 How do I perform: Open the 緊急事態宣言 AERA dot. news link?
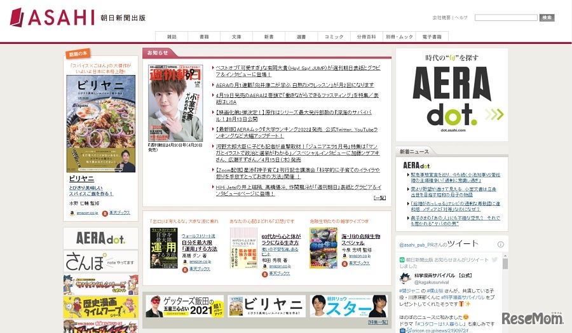[455, 178]
